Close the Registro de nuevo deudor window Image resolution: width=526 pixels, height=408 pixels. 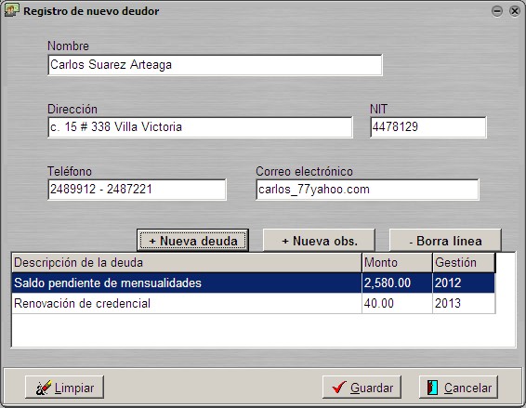click(514, 11)
